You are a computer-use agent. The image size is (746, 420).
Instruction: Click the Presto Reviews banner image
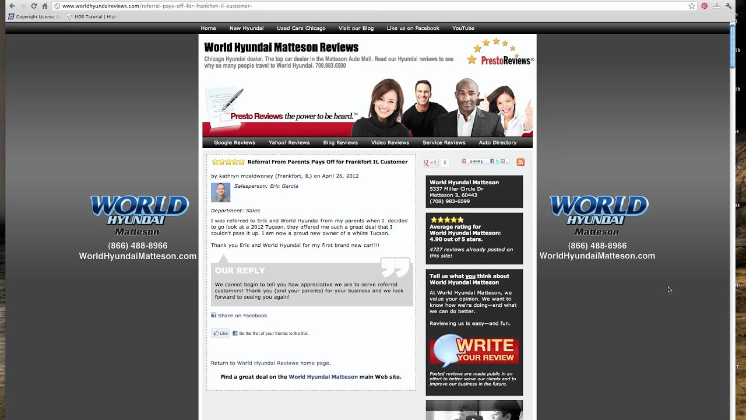[367, 107]
